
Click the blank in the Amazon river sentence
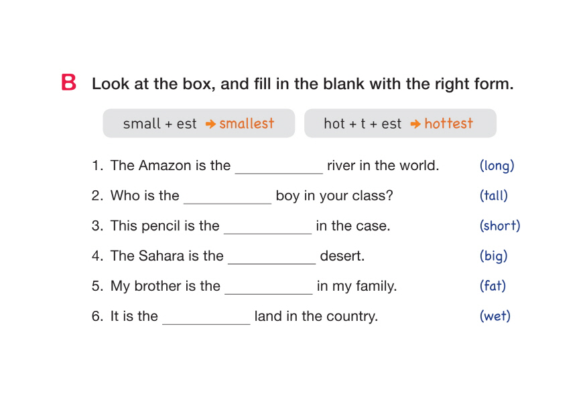pyautogui.click(x=278, y=167)
